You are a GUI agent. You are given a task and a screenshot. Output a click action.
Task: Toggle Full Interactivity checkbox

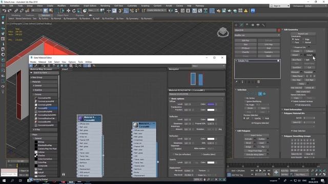tap(296, 105)
